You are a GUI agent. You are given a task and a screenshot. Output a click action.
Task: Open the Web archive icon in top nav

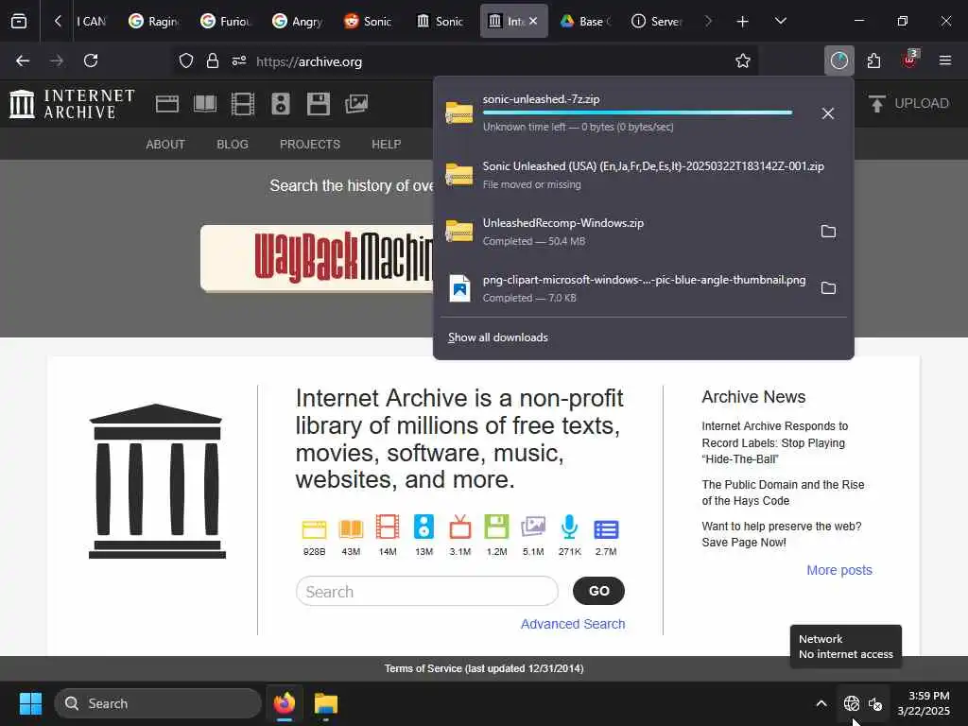pos(167,104)
